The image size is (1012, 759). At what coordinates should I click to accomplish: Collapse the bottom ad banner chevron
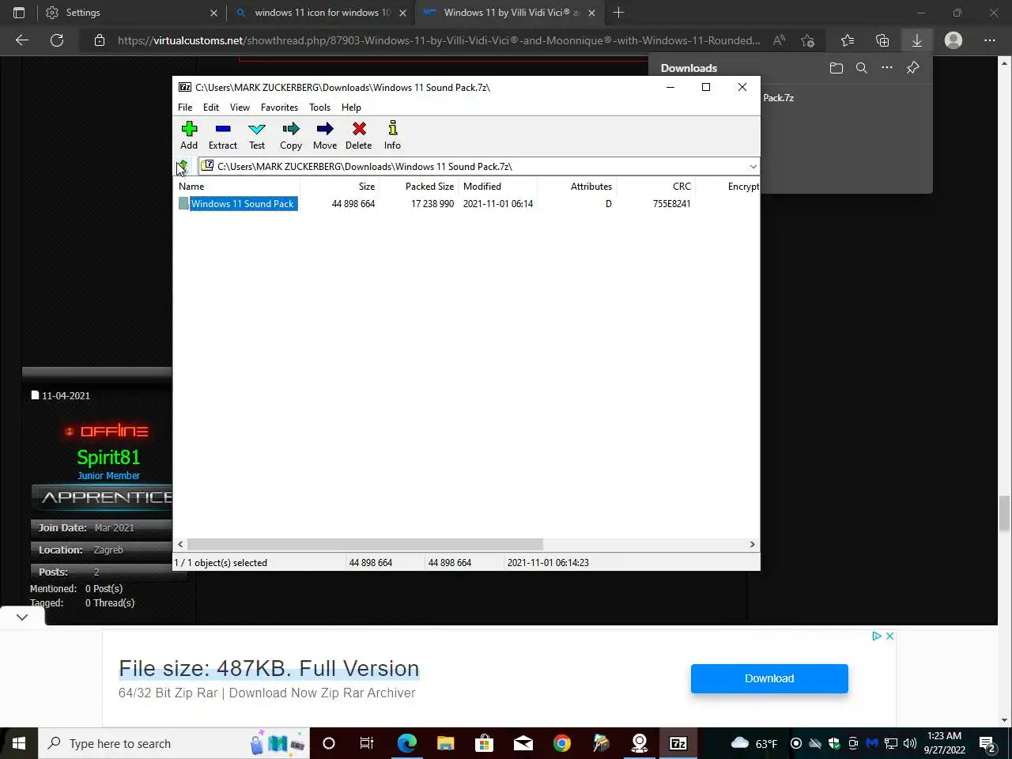pyautogui.click(x=22, y=617)
